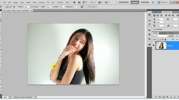179x100 pixels.
Task: Toggle the Anti-alias checkbox
Action: (x=32, y=7)
